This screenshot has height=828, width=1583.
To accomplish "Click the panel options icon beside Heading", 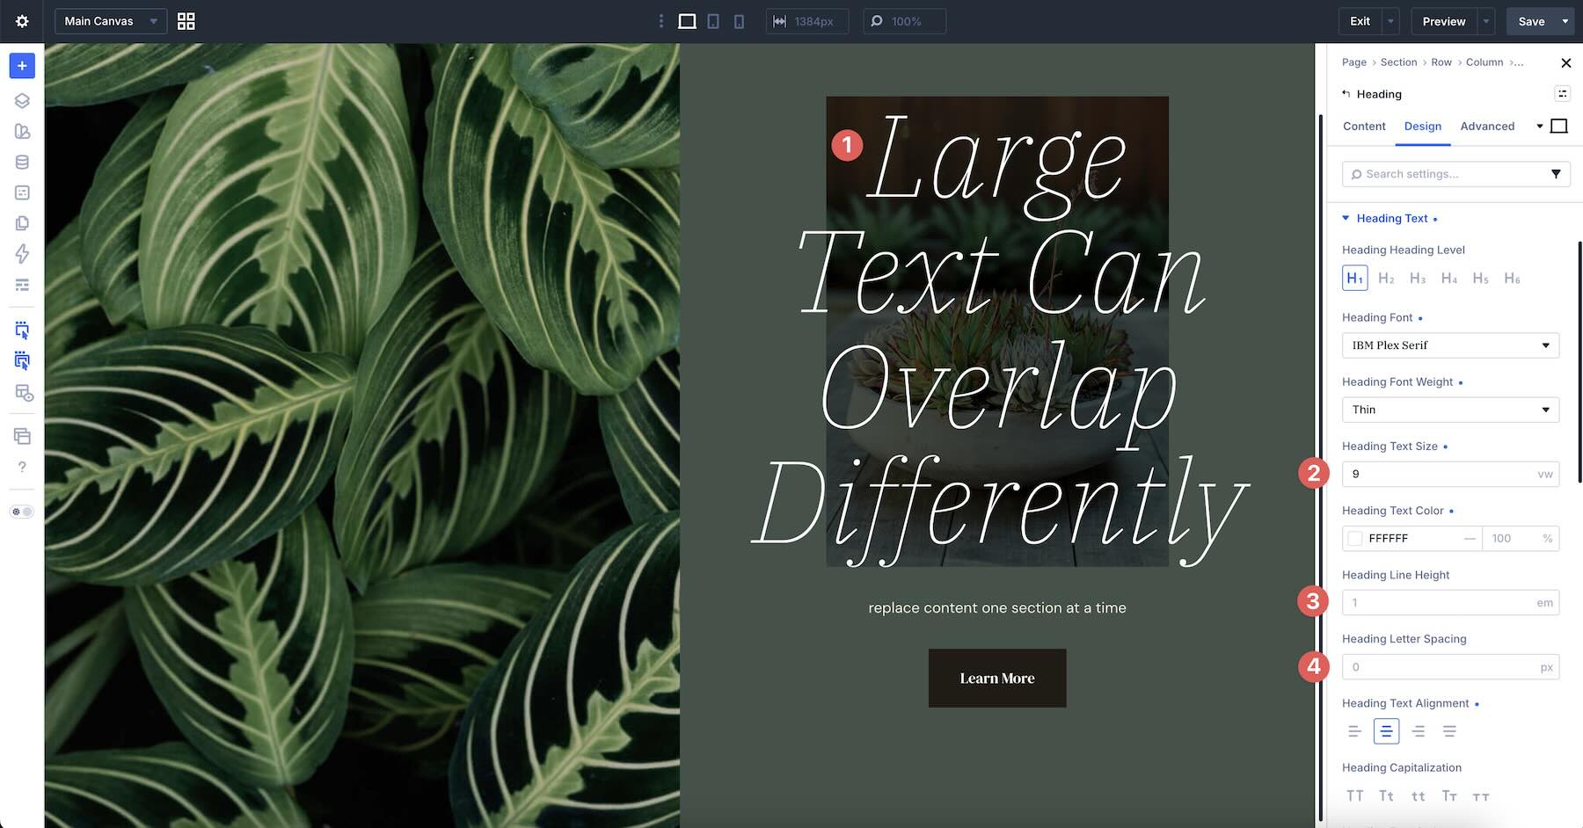I will pyautogui.click(x=1562, y=93).
